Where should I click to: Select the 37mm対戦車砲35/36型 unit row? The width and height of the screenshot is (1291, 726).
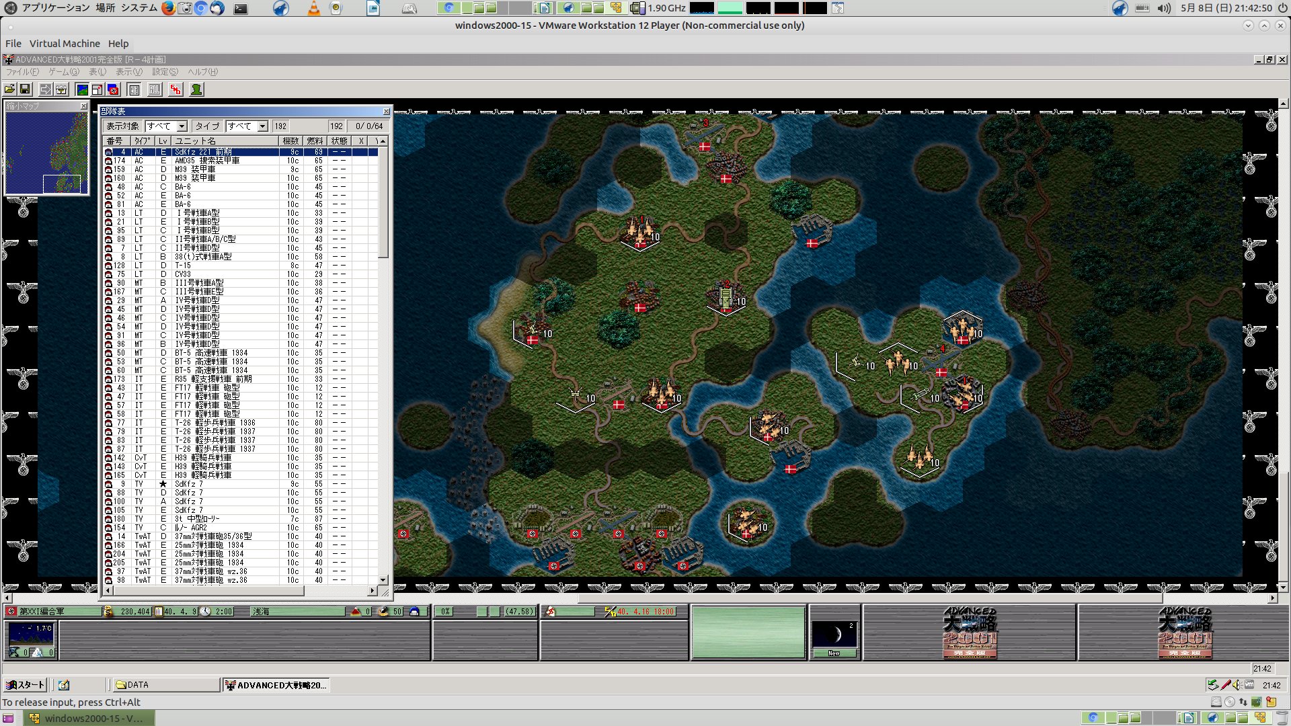pos(240,536)
